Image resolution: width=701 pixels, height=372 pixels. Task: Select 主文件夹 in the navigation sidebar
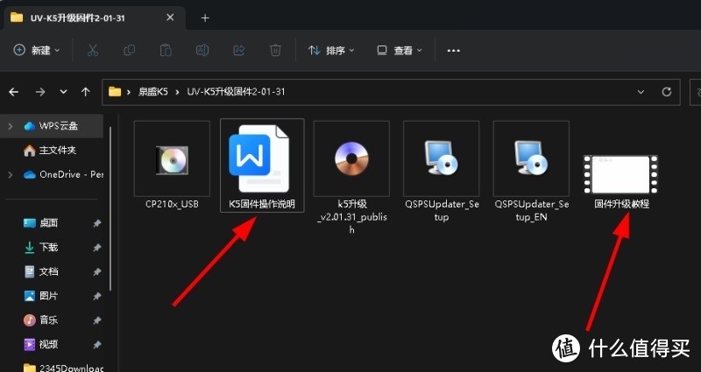tap(56, 150)
